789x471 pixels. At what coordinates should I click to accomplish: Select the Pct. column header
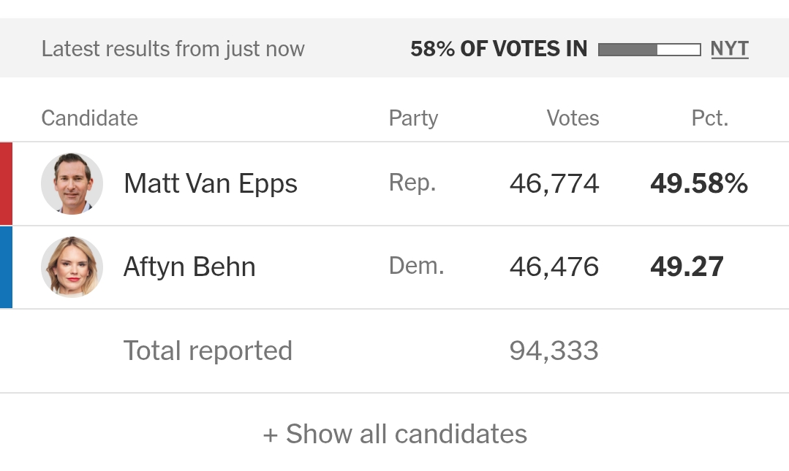[709, 118]
